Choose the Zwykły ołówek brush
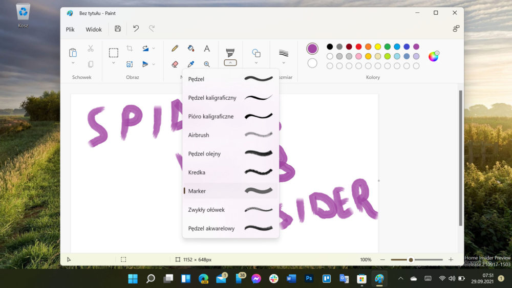Image resolution: width=512 pixels, height=288 pixels. (230, 210)
